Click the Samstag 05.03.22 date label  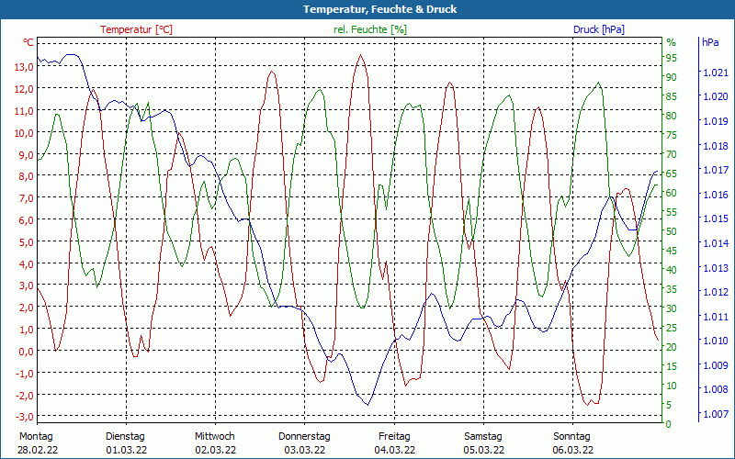point(483,442)
